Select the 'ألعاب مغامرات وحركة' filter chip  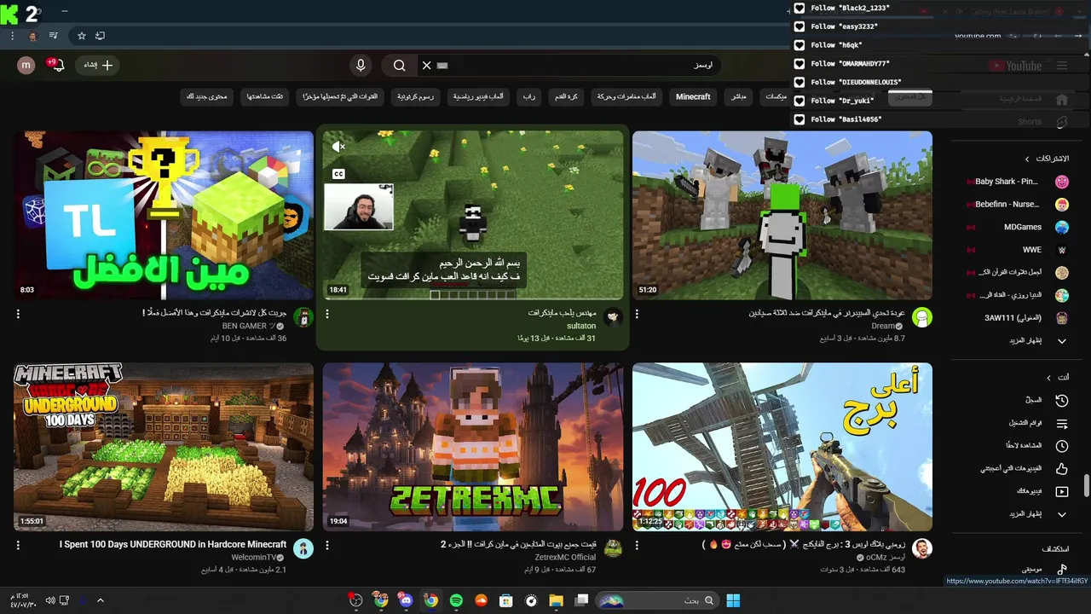click(x=626, y=97)
